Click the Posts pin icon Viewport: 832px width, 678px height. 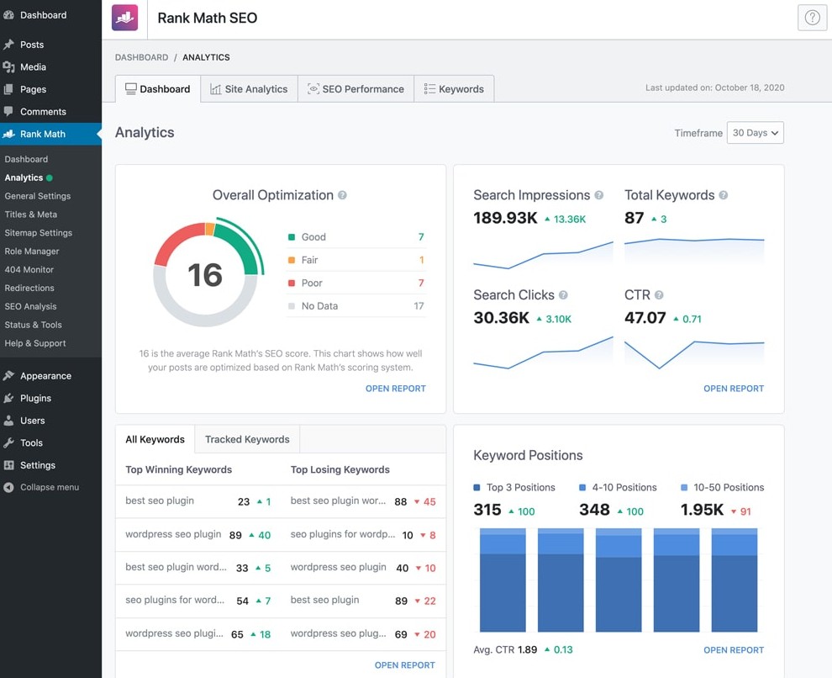8,45
